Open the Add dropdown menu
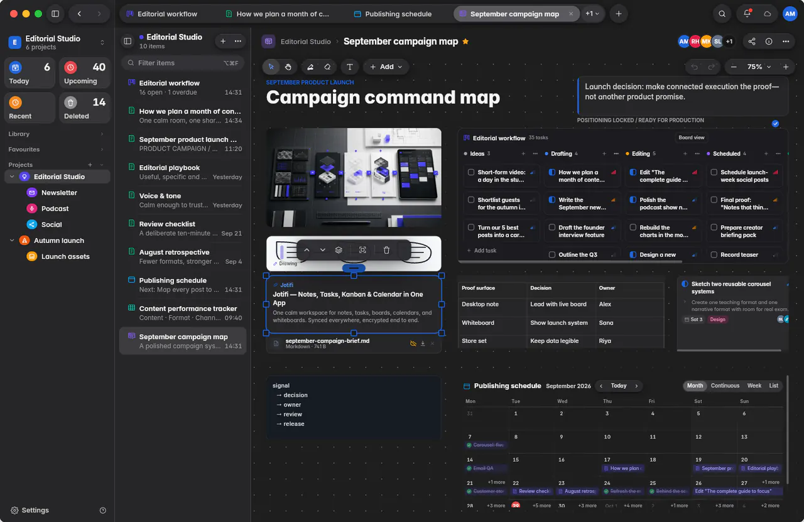This screenshot has width=804, height=522. click(x=386, y=67)
